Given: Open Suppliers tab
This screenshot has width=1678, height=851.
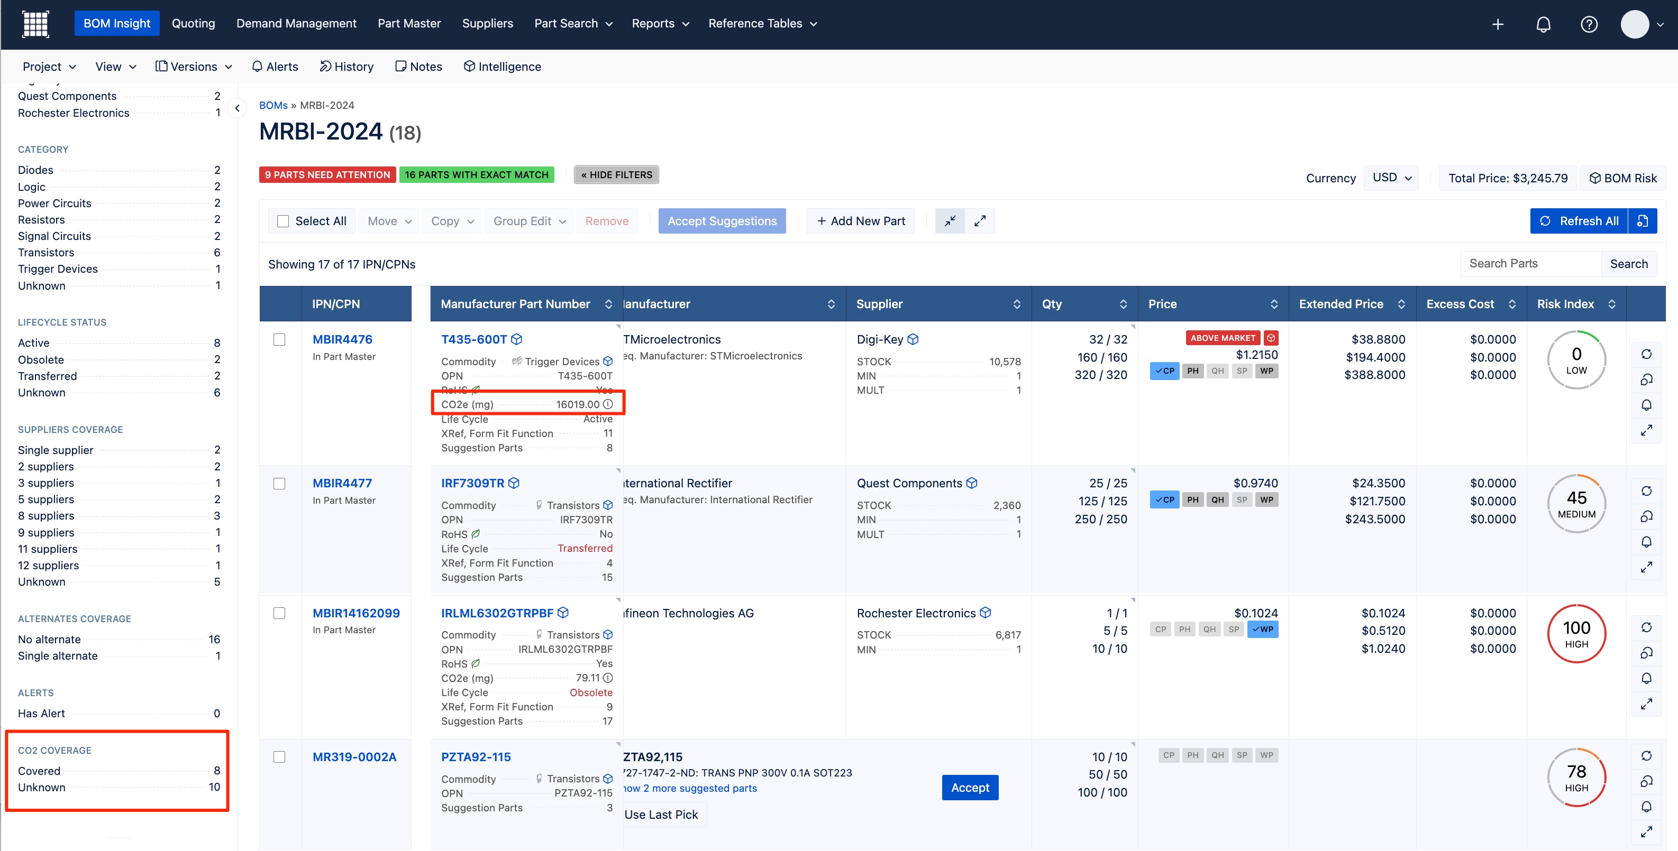Looking at the screenshot, I should pos(487,23).
